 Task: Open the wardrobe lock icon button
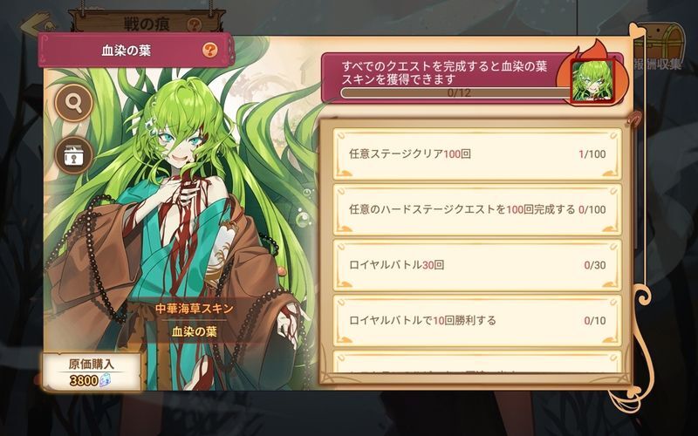pyautogui.click(x=73, y=155)
